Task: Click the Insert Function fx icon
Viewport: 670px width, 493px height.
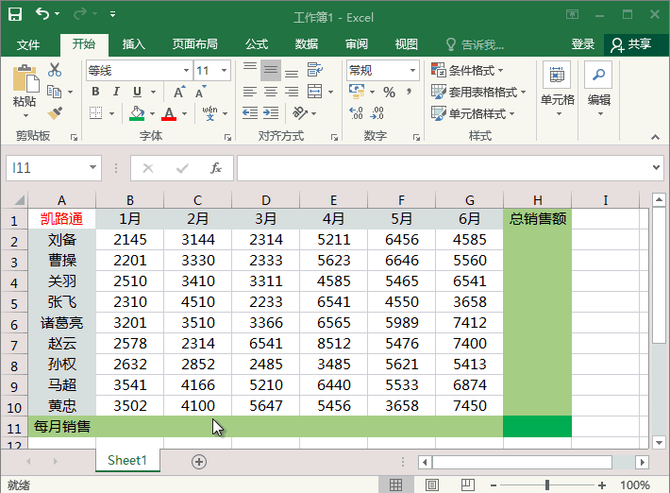Action: point(215,168)
